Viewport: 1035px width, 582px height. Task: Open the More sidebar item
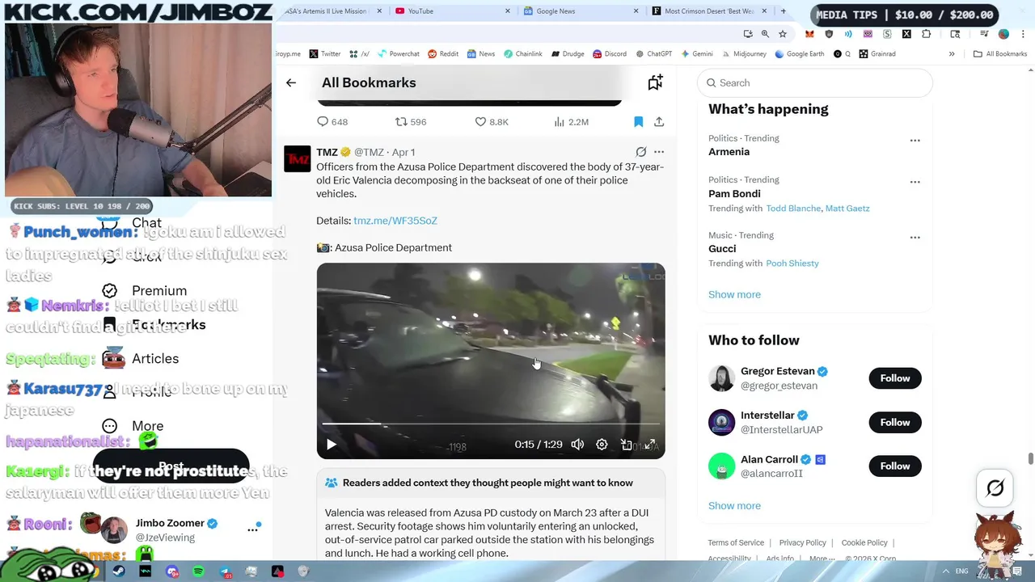coord(133,426)
